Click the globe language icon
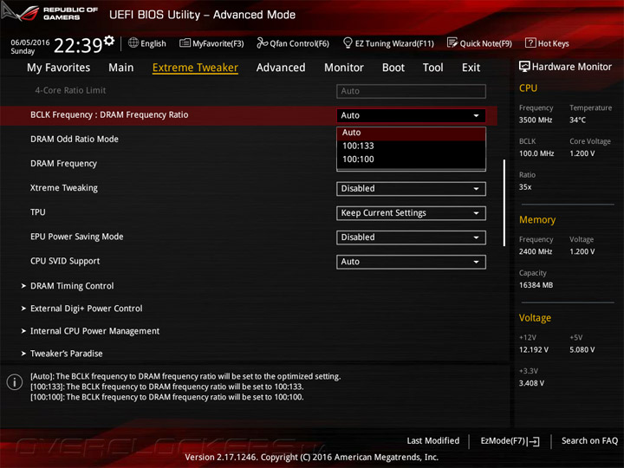 (x=133, y=43)
